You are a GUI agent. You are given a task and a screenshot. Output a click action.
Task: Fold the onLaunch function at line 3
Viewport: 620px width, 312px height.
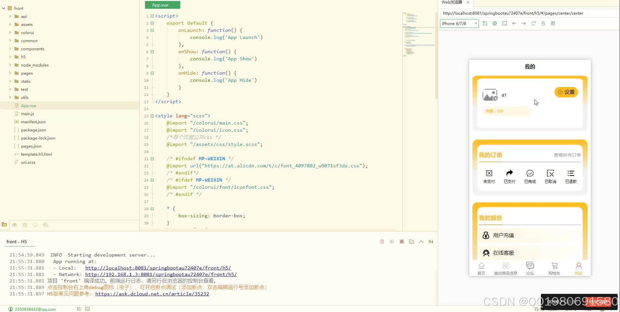click(152, 30)
